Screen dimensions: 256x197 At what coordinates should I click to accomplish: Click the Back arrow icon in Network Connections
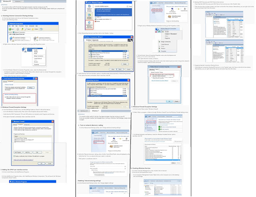(10, 29)
